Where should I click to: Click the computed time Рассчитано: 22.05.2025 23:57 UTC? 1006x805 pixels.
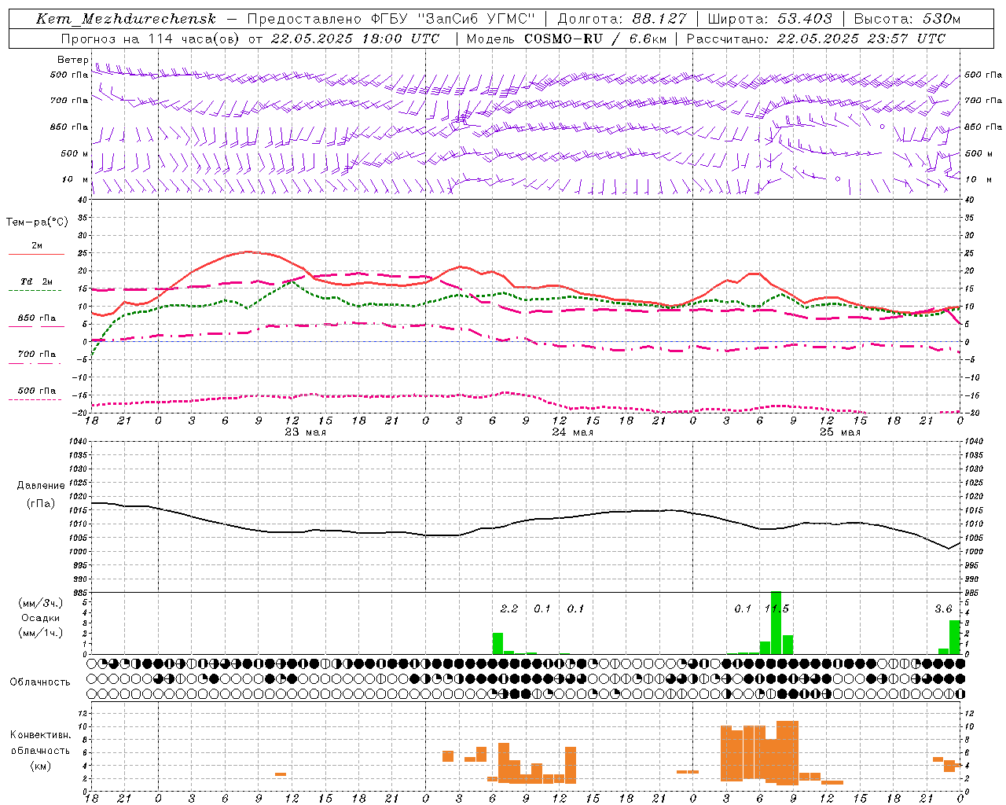pyautogui.click(x=816, y=39)
